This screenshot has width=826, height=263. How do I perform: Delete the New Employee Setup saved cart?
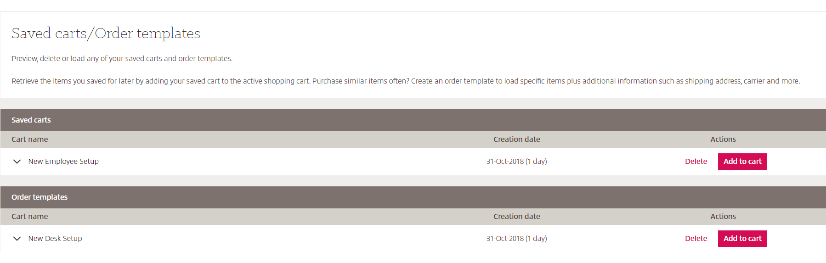click(696, 162)
